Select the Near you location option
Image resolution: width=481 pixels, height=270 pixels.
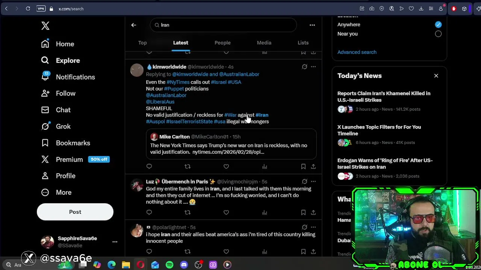click(x=438, y=34)
